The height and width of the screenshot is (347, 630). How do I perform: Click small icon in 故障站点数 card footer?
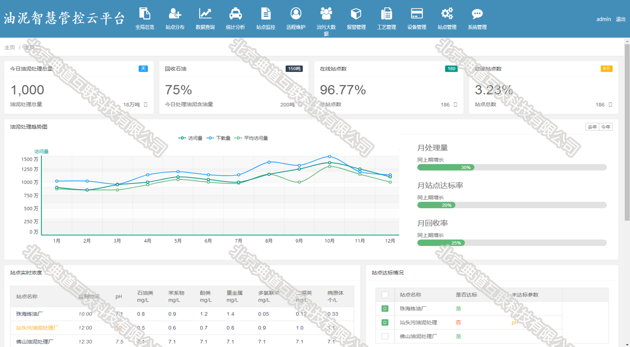(610, 105)
